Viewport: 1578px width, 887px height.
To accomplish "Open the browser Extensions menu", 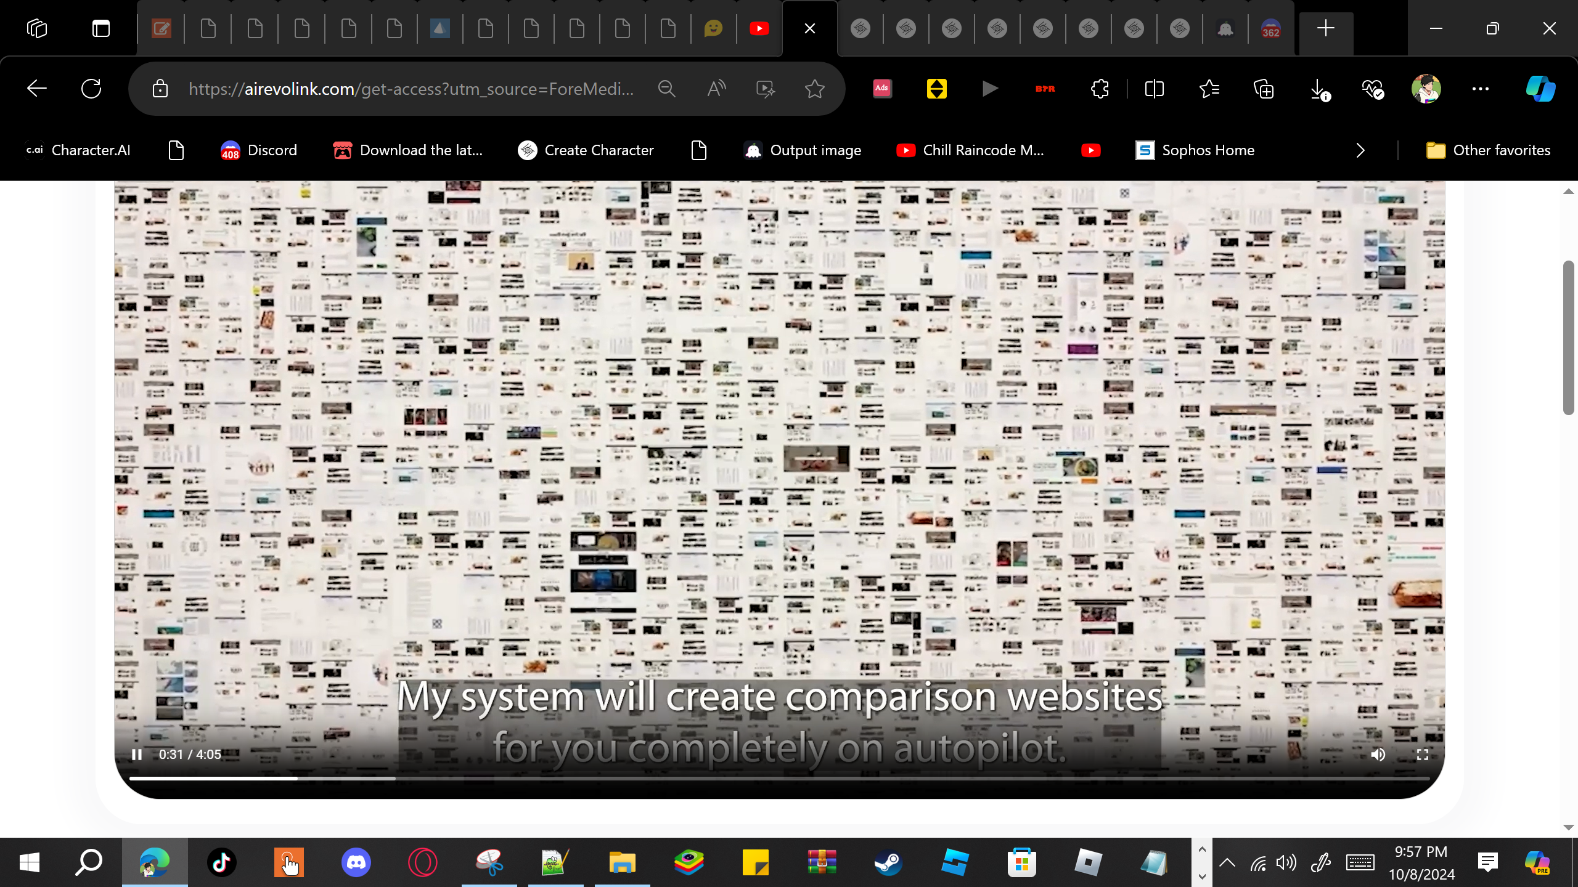I will (x=1100, y=89).
